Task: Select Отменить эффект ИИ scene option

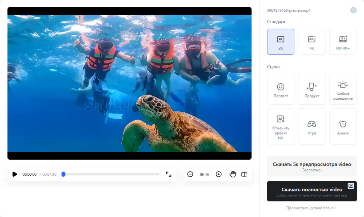Action: tap(281, 127)
